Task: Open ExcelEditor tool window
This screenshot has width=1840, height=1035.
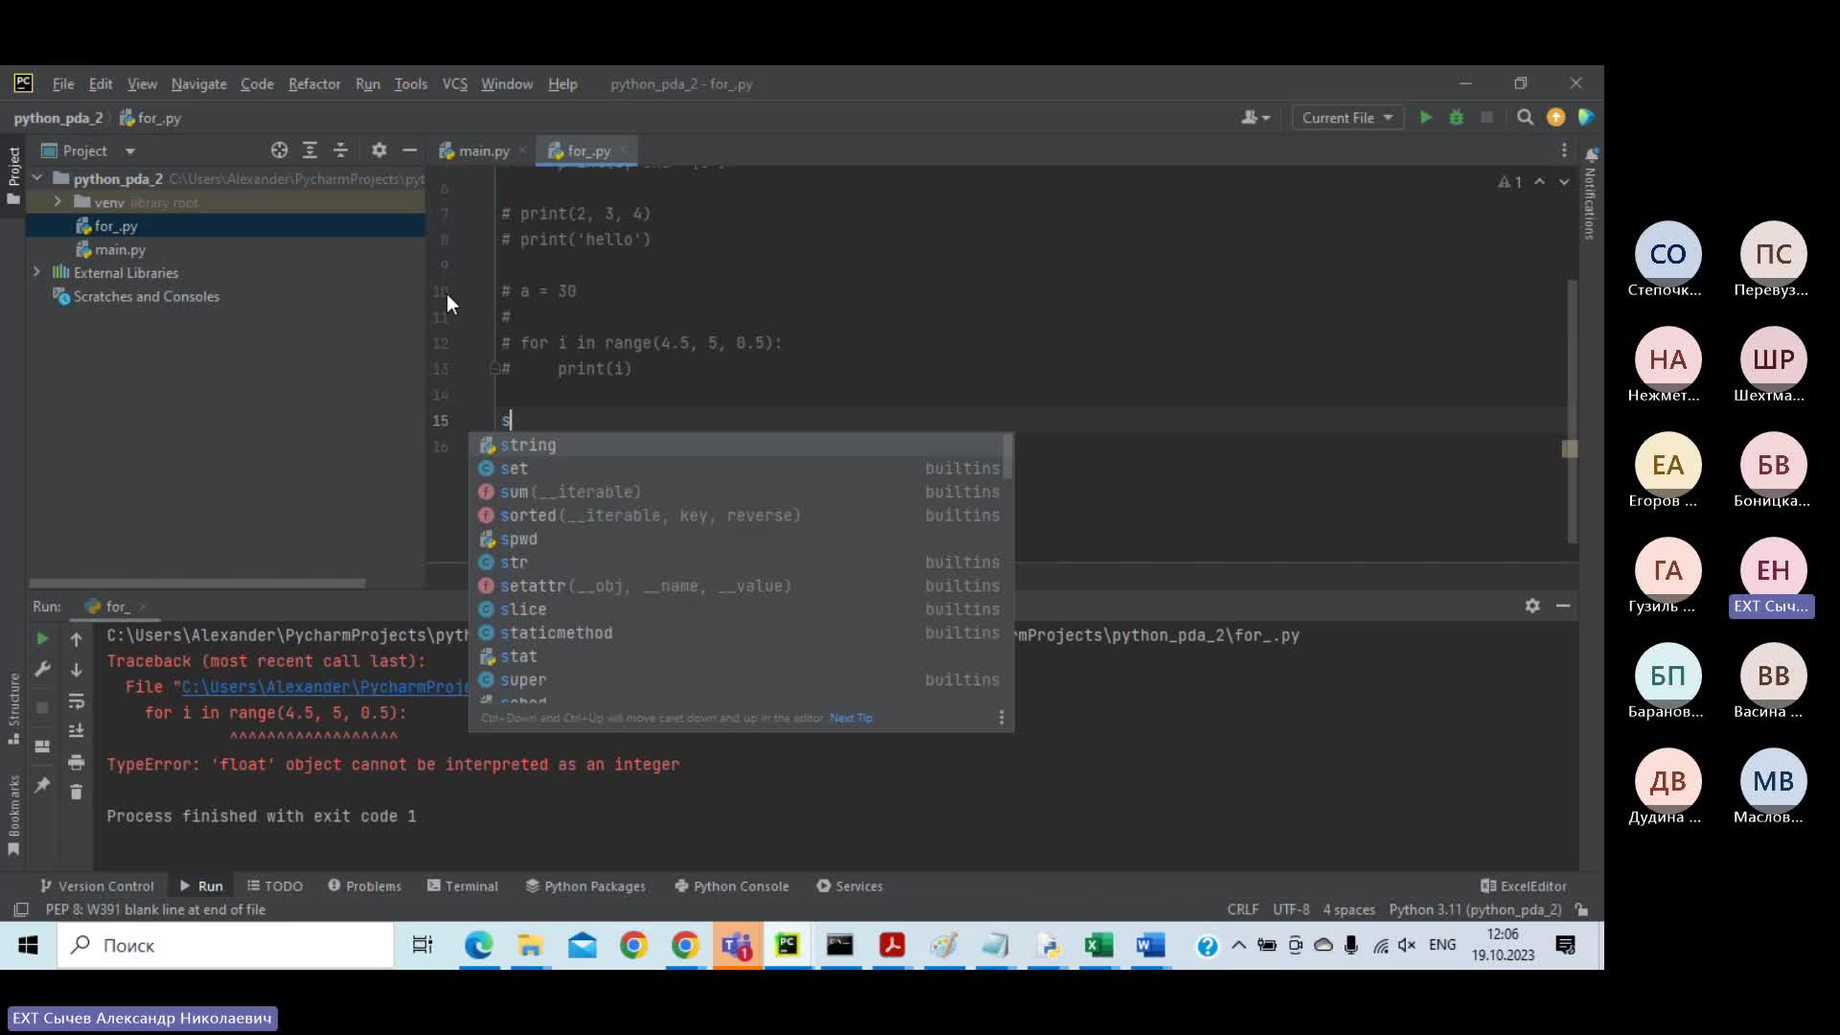Action: point(1524,885)
